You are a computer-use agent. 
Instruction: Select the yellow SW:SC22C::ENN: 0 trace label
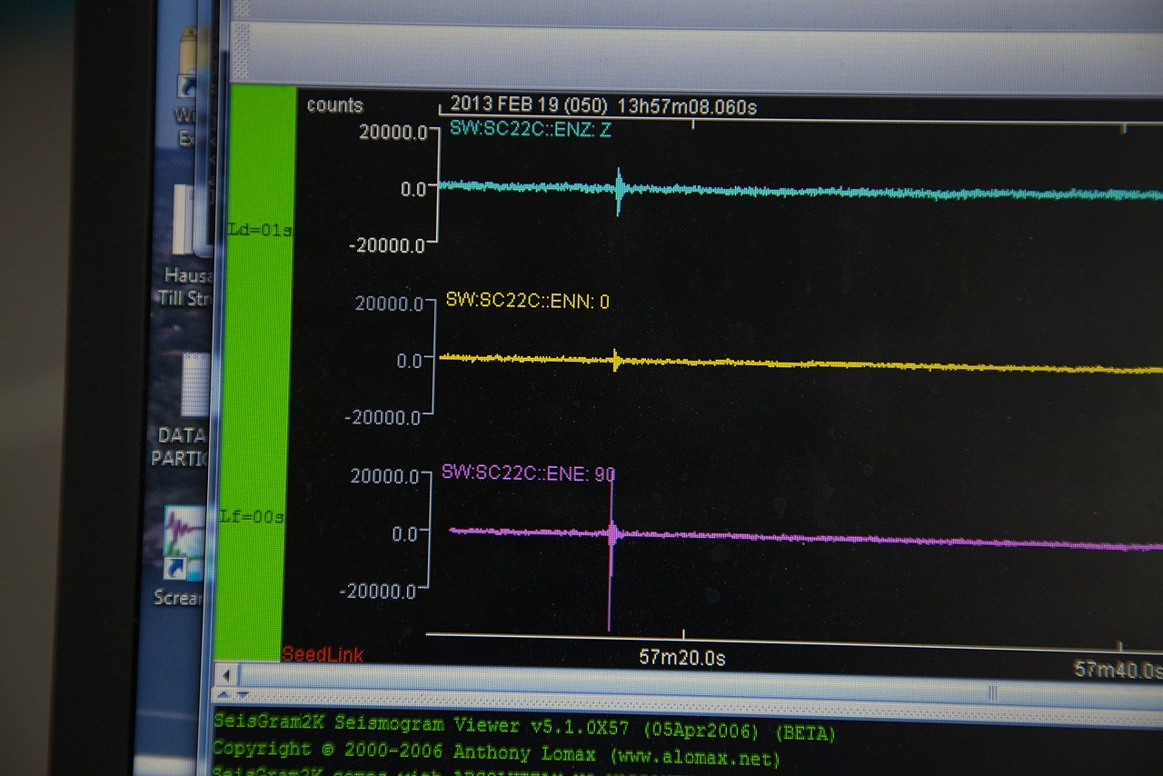point(527,301)
